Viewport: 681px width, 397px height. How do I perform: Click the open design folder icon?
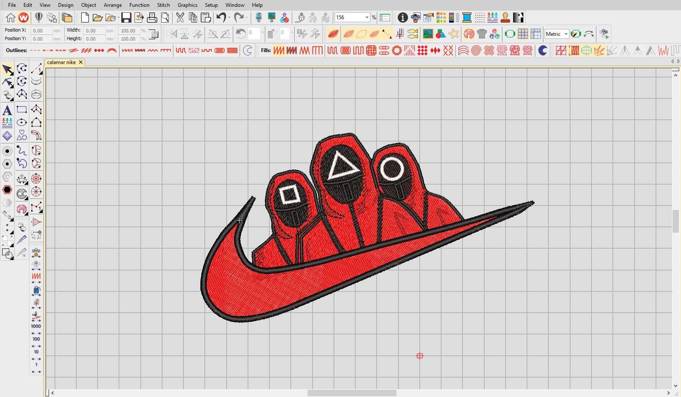click(97, 18)
